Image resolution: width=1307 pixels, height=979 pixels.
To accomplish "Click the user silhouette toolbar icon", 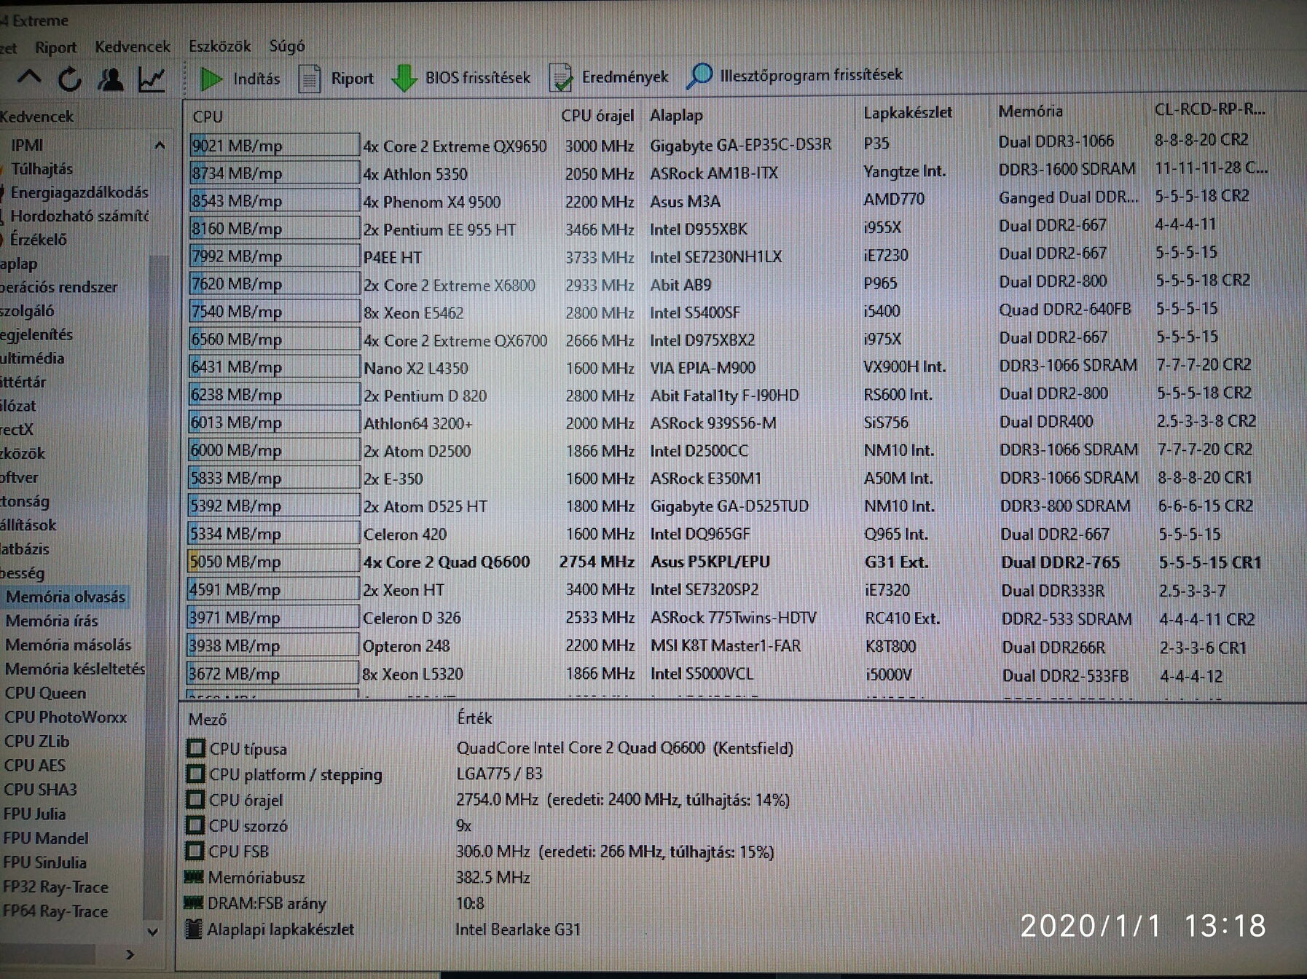I will (111, 79).
